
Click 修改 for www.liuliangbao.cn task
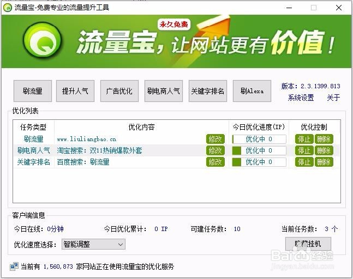(x=216, y=139)
